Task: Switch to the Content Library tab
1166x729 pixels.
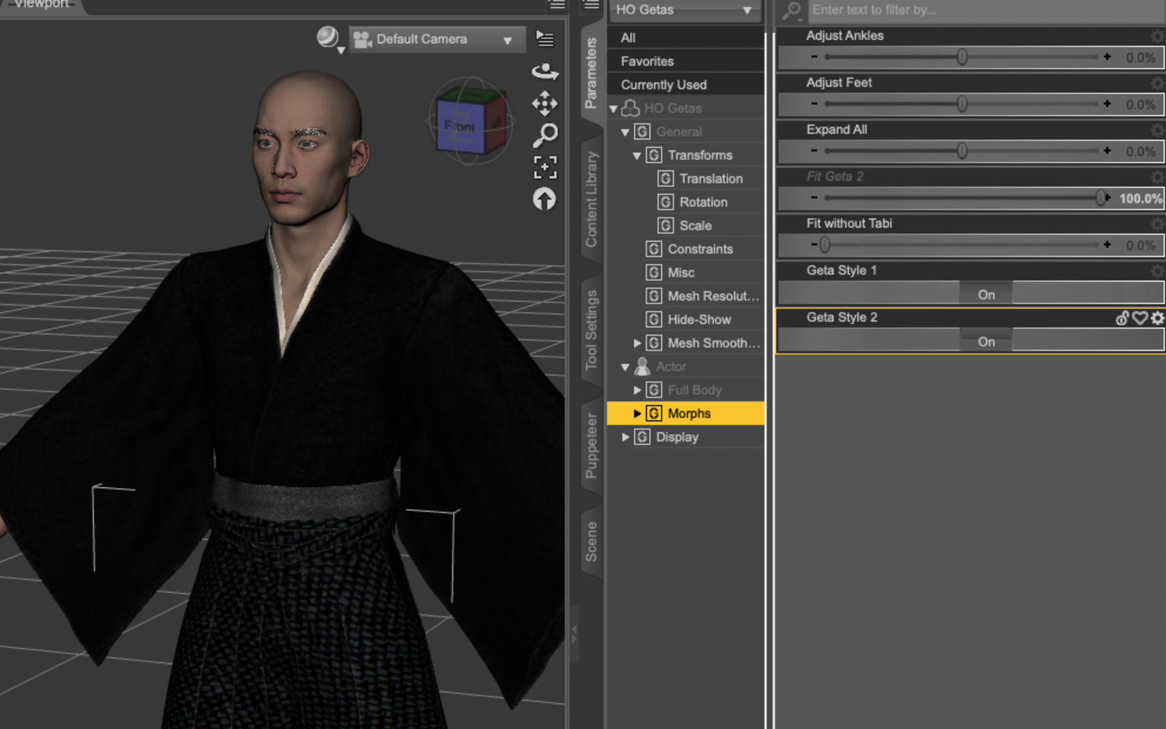Action: [x=591, y=200]
